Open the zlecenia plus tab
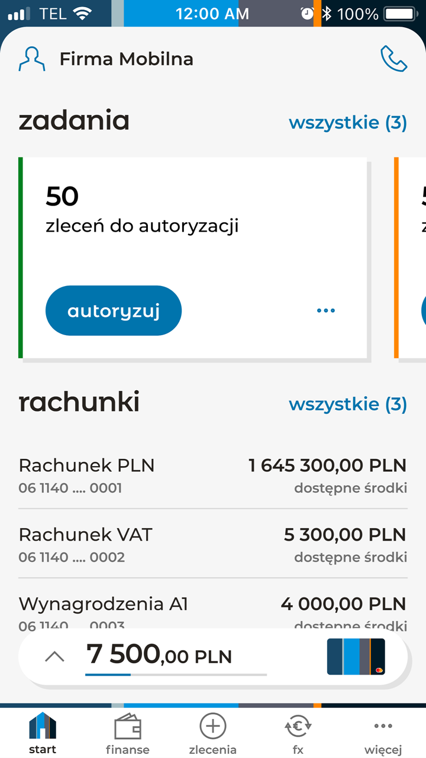 (x=213, y=733)
